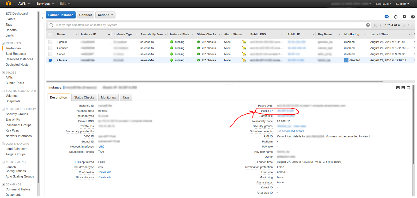
Task: Set details pane to half-height layout
Action: pos(403,88)
